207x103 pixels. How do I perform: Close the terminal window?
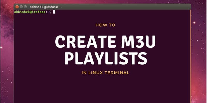point(17,7)
